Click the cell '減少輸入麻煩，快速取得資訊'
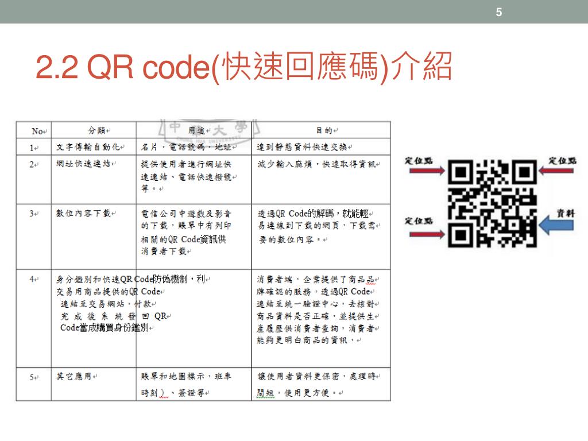Screen dimensions: 588x441 click(321, 180)
